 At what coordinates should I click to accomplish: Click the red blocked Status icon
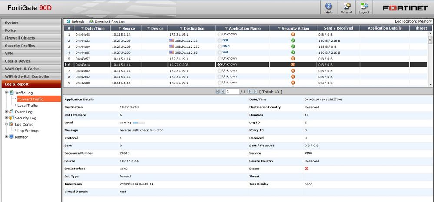click(x=306, y=169)
